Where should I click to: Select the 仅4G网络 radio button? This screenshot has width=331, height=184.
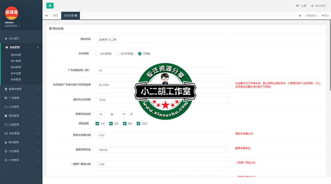coord(97,54)
